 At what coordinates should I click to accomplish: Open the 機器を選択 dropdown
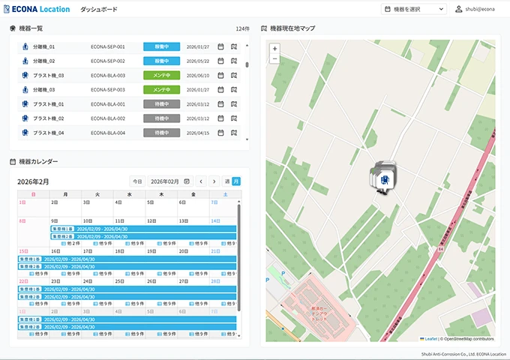[x=413, y=9]
